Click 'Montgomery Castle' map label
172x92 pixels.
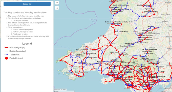pyautogui.click(x=151, y=11)
